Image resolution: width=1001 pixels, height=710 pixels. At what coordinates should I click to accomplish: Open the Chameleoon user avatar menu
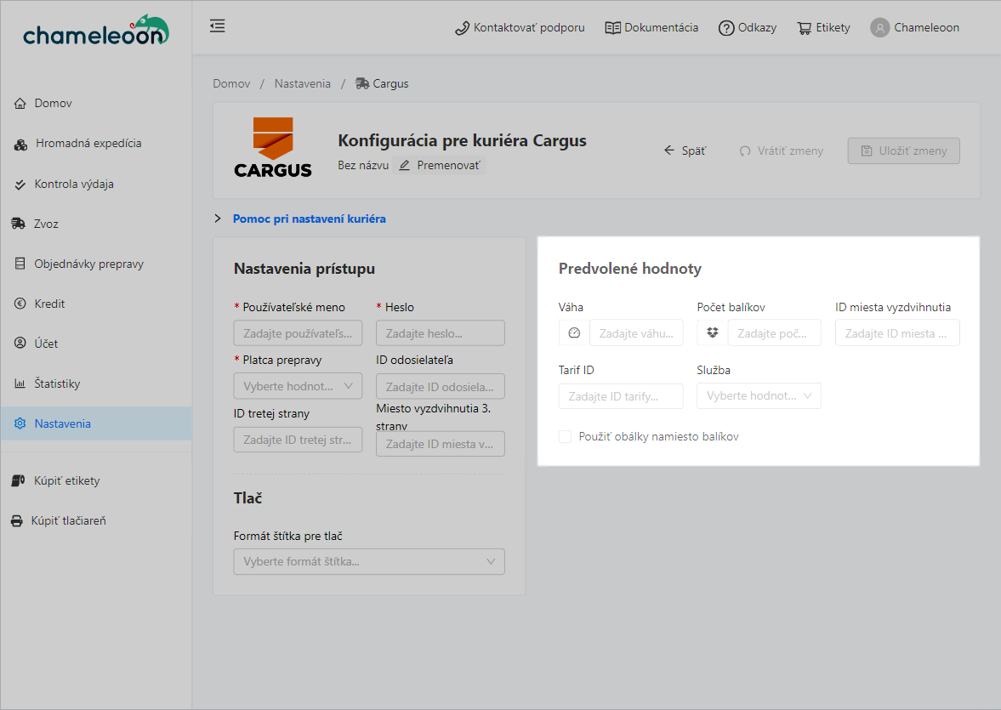tap(879, 28)
